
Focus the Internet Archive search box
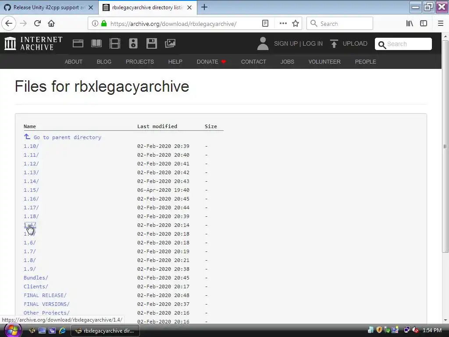pyautogui.click(x=403, y=44)
